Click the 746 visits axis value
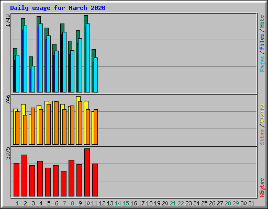268x209 pixels. coord(8,100)
